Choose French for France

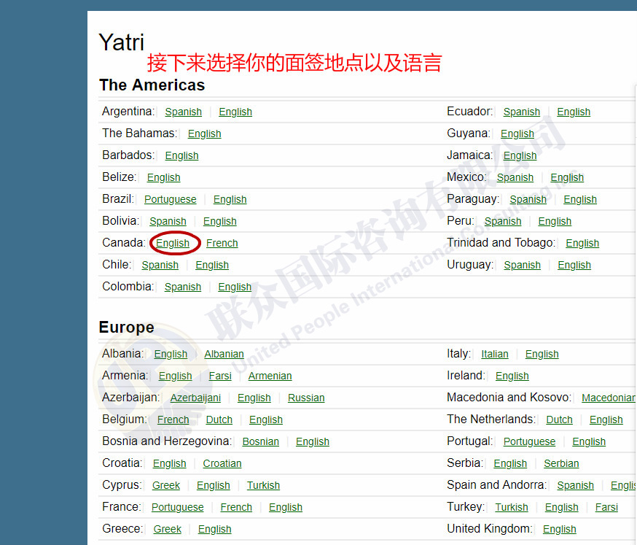(x=236, y=507)
